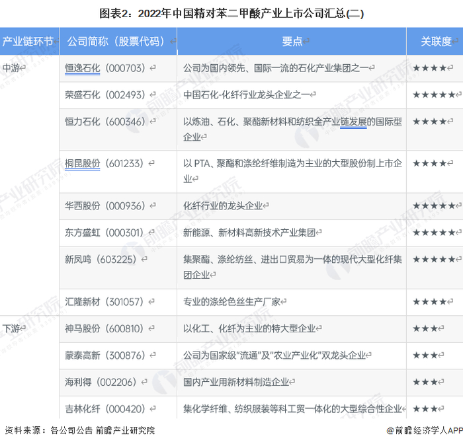Click star rating in 神马股份 row
Image resolution: width=463 pixels, height=444 pixels.
click(x=425, y=328)
